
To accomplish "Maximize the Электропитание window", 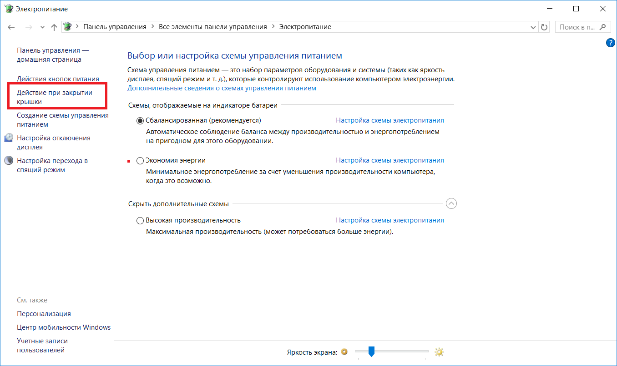I will point(576,9).
